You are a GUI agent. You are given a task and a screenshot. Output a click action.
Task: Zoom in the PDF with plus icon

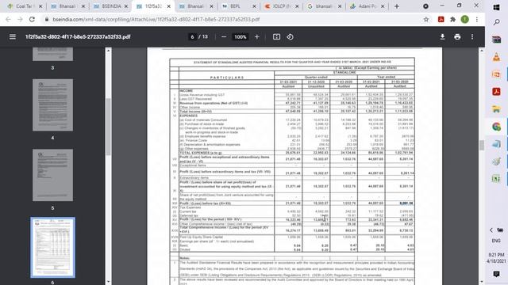(257, 37)
